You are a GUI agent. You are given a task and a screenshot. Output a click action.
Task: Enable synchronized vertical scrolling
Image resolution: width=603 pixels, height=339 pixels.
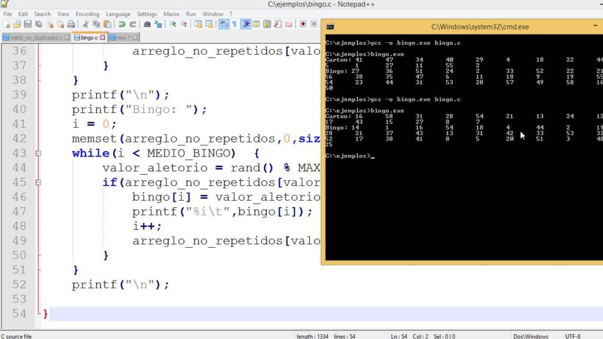(x=198, y=25)
